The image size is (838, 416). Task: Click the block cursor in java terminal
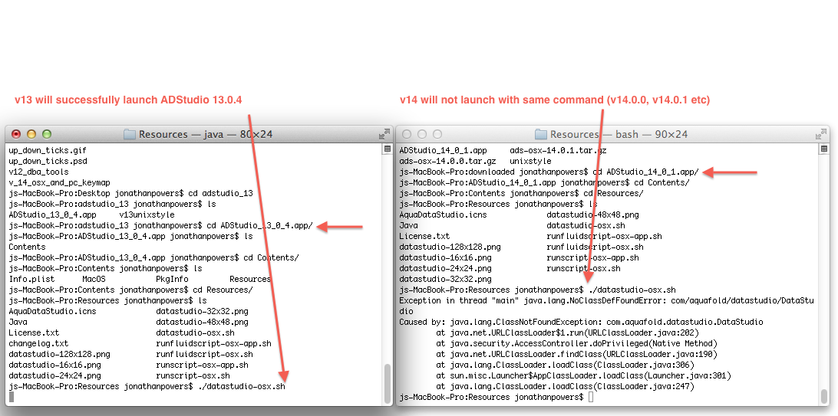12,397
